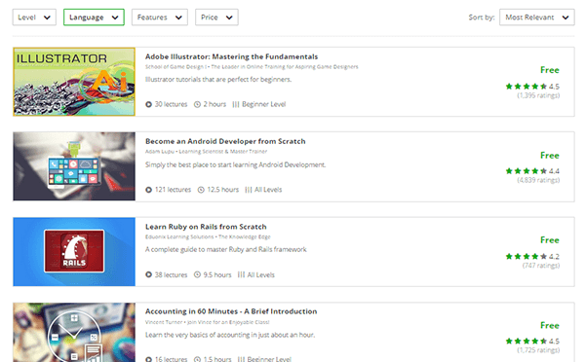Click Free price on Accounting course

550,325
